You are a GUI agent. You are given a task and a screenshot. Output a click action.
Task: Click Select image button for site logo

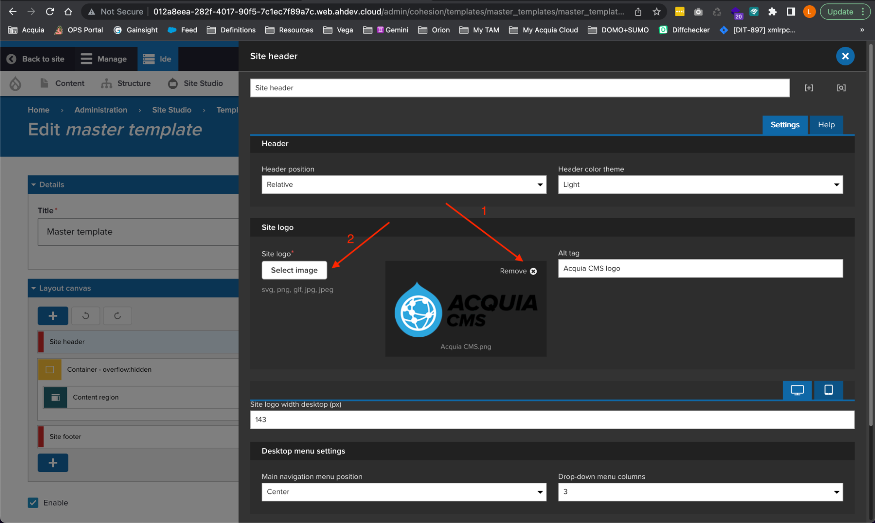(x=294, y=270)
